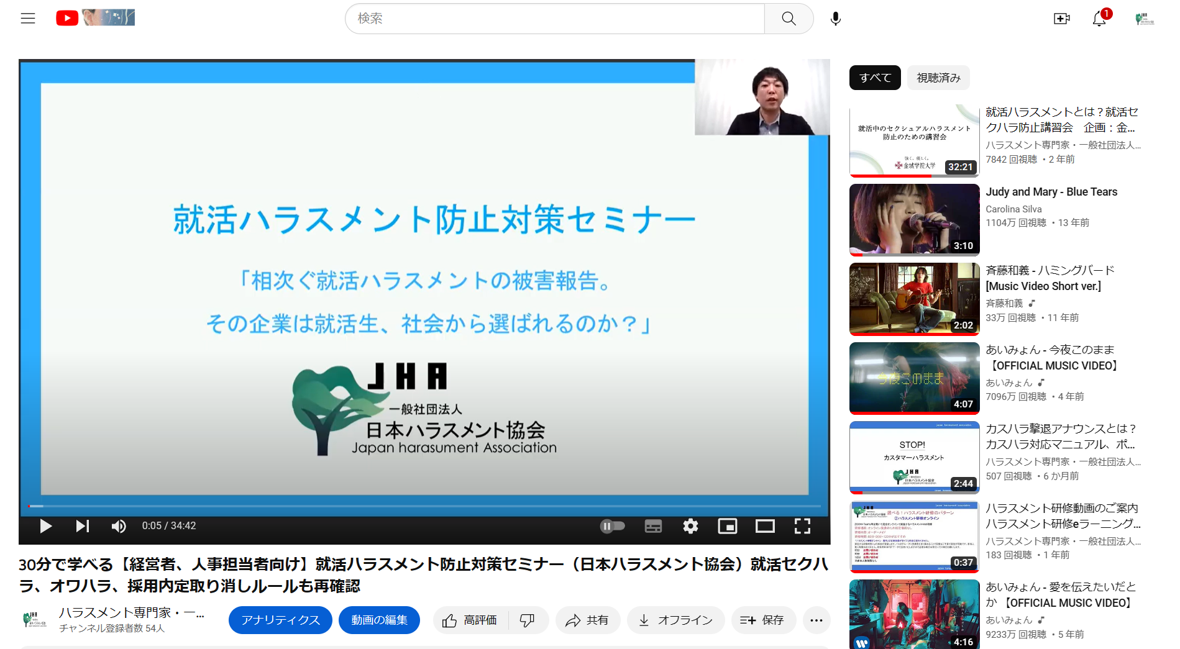Click the 検索 search field
The height and width of the screenshot is (649, 1180).
[x=555, y=19]
